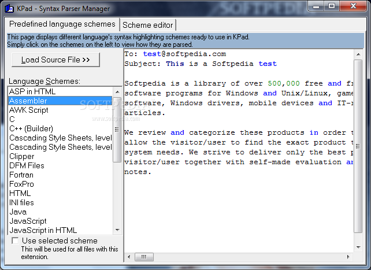Choose DFM Files in the list
The image size is (371, 270).
[60, 166]
